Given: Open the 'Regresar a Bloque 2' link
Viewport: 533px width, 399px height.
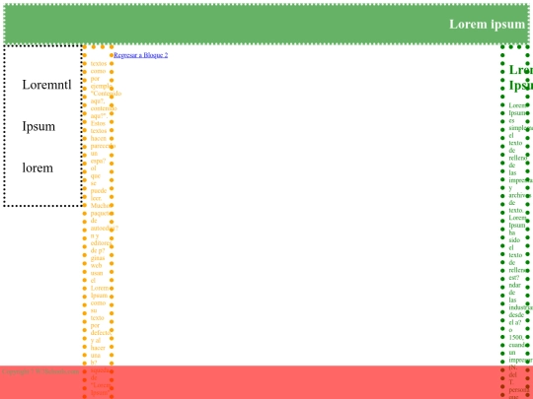Looking at the screenshot, I should [141, 55].
